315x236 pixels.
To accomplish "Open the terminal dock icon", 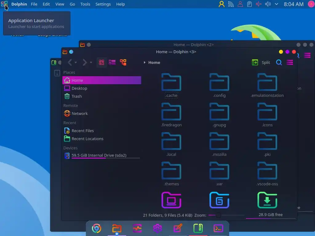I will (x=218, y=228).
